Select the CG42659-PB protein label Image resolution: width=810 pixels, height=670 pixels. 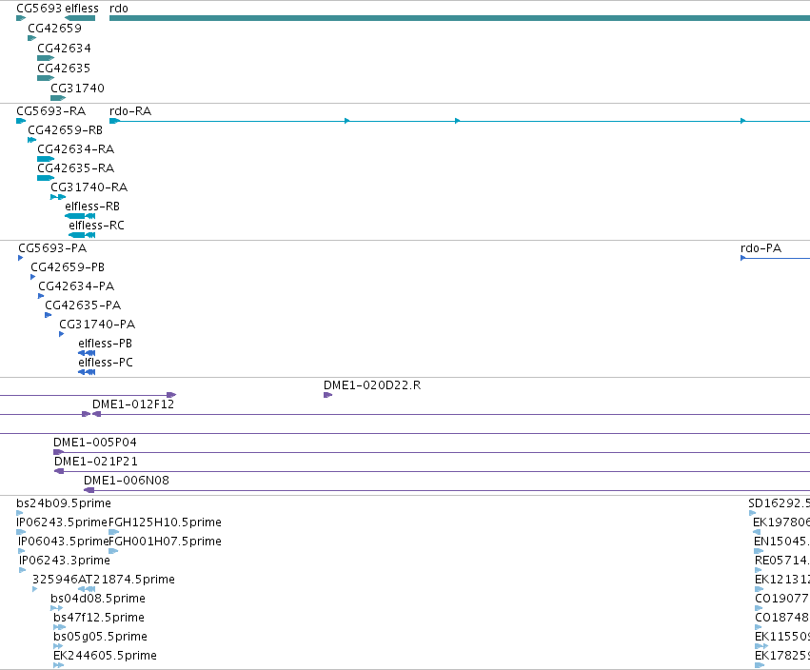click(x=68, y=267)
